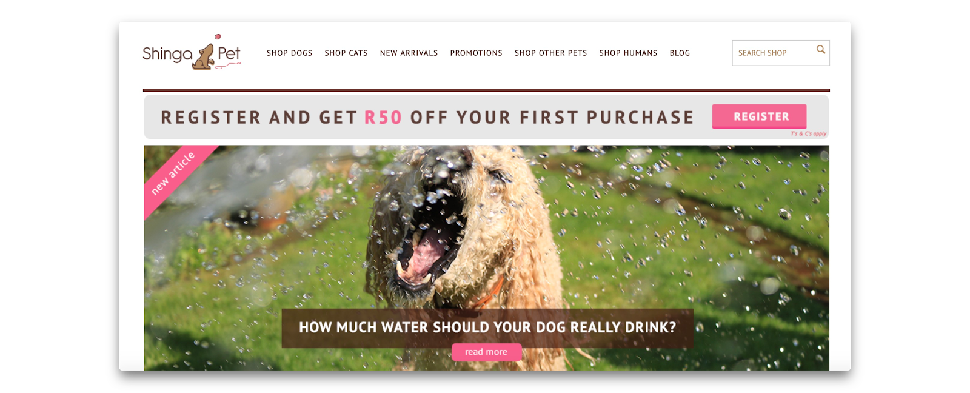Select Shop Humans in navigation
The width and height of the screenshot is (970, 393).
point(628,53)
